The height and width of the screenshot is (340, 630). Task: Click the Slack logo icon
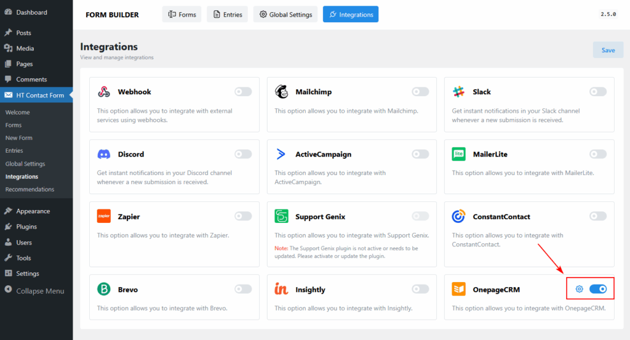pyautogui.click(x=458, y=92)
